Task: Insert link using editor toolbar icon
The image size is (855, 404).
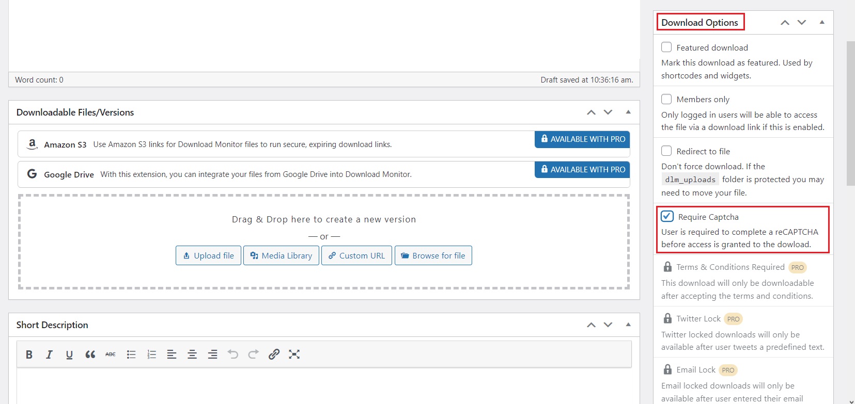Action: point(274,354)
